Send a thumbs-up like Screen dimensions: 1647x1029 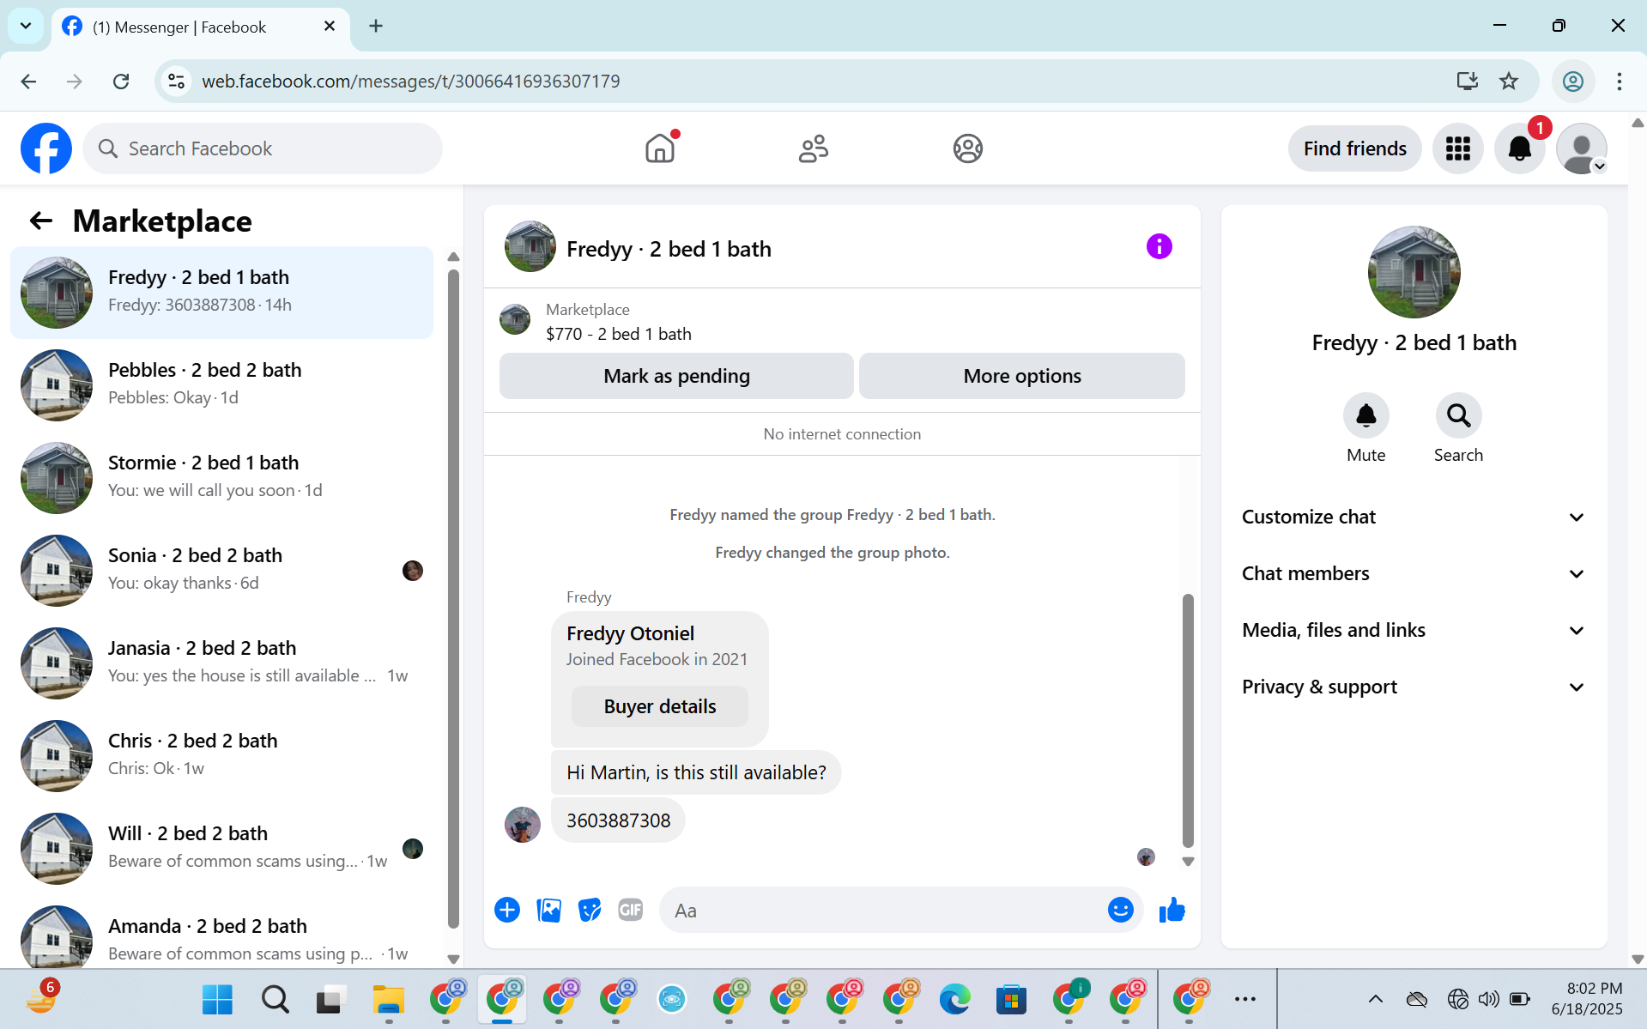(1172, 910)
